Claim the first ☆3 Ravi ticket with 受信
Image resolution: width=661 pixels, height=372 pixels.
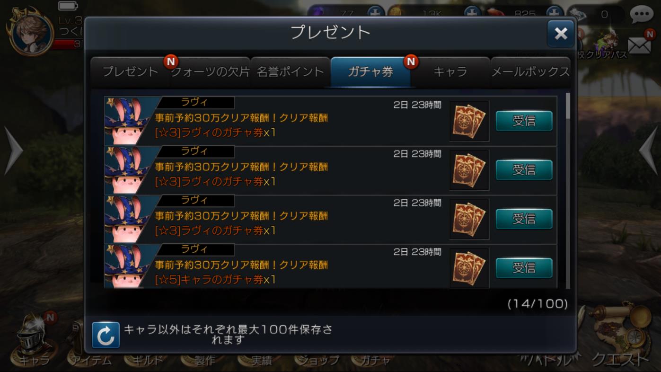[x=524, y=121]
